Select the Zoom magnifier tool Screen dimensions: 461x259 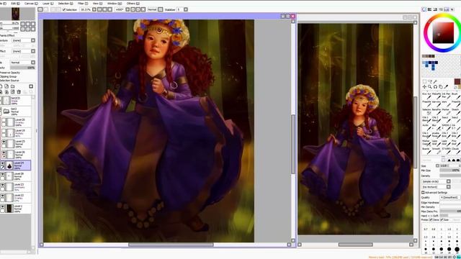[430, 87]
